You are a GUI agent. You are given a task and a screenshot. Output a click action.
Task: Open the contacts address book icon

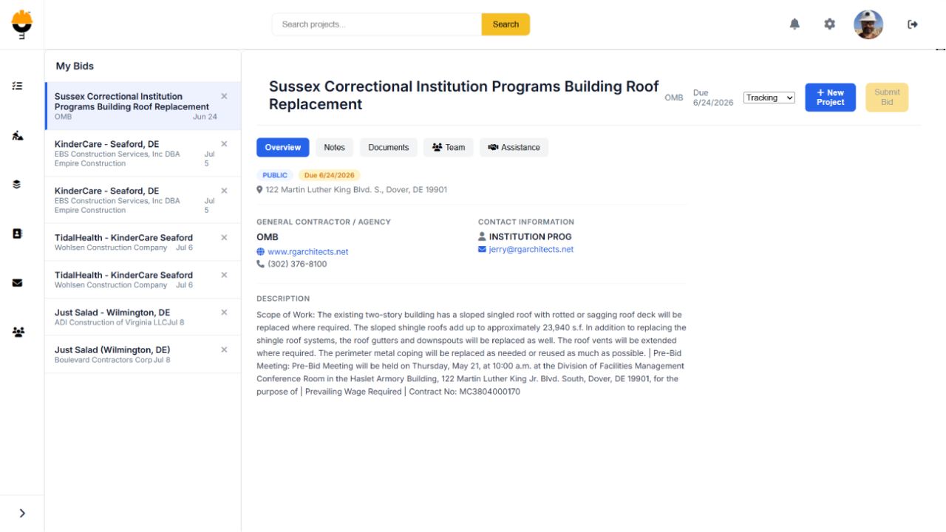pyautogui.click(x=18, y=233)
